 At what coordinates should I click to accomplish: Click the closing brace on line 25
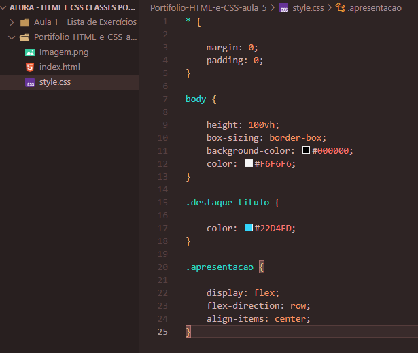[188, 332]
